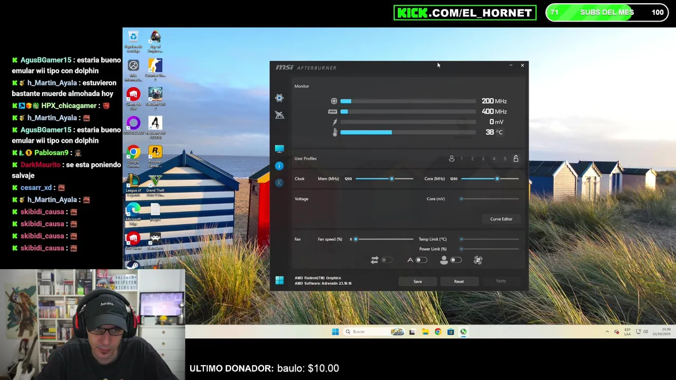Open Resident Evil 4 (2005) desktop shortcut
Screen dimensions: 676x380
pos(155,127)
